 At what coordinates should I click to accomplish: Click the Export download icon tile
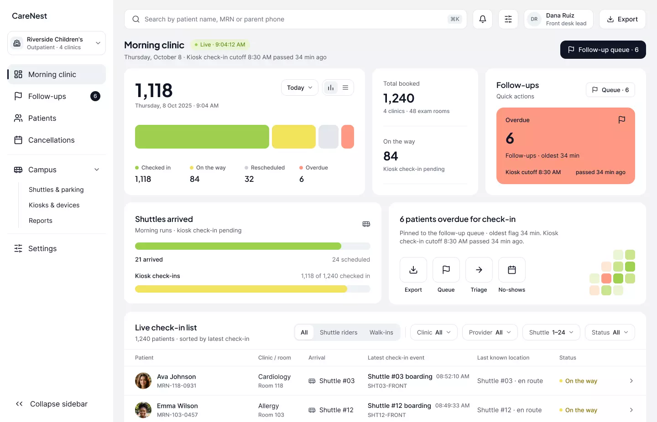(413, 270)
